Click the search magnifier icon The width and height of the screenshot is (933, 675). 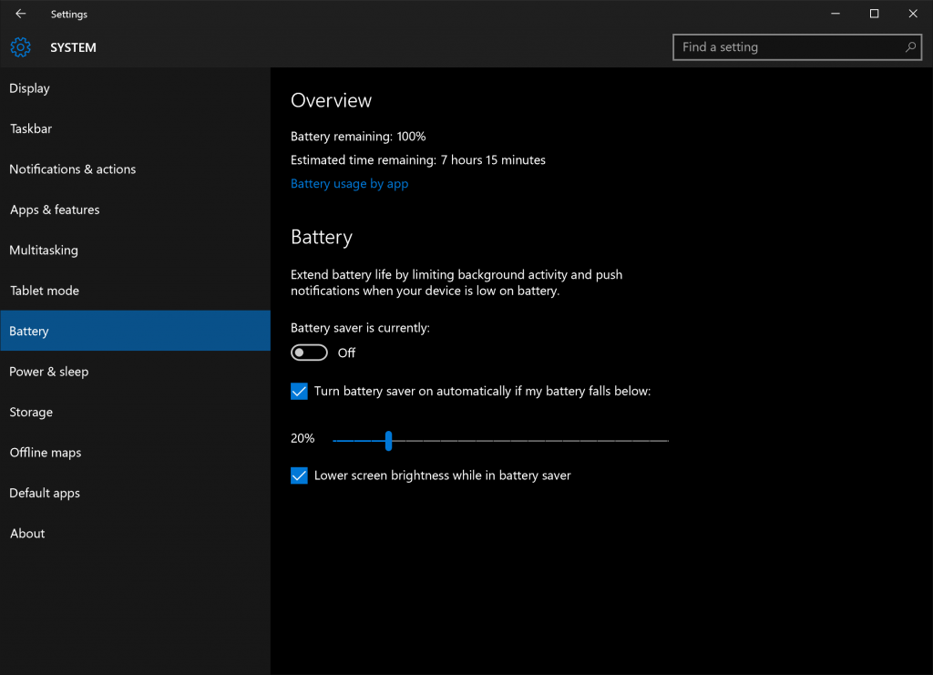point(910,46)
